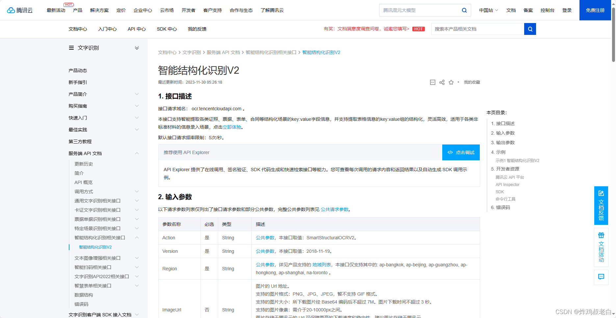Open the 产品 top menu
This screenshot has width=616, height=318.
click(x=78, y=10)
